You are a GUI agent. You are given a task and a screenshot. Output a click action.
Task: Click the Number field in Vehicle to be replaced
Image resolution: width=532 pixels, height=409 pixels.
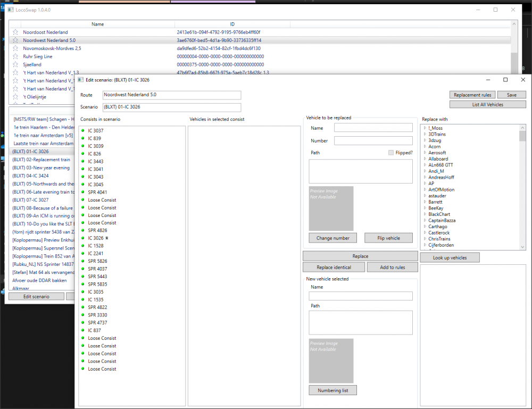pos(373,141)
